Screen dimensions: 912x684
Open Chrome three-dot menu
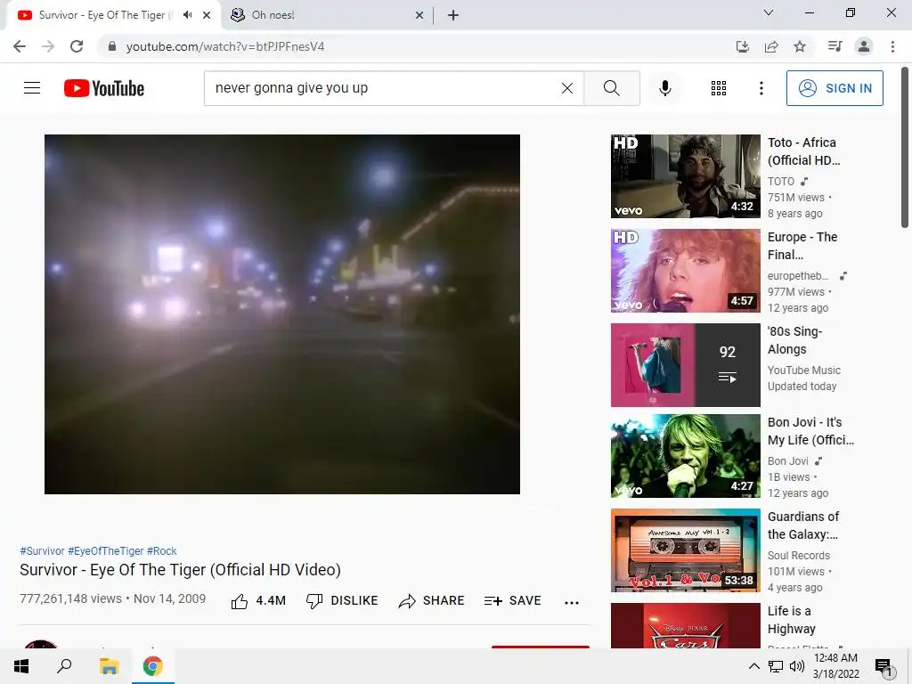892,46
